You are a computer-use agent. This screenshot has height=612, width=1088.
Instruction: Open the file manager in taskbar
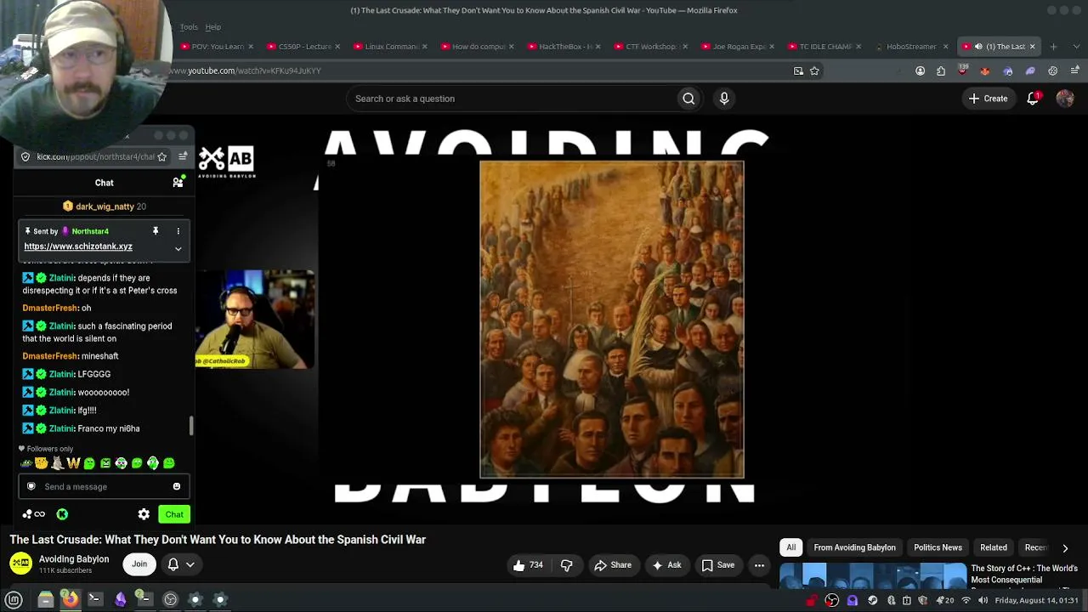tap(46, 599)
